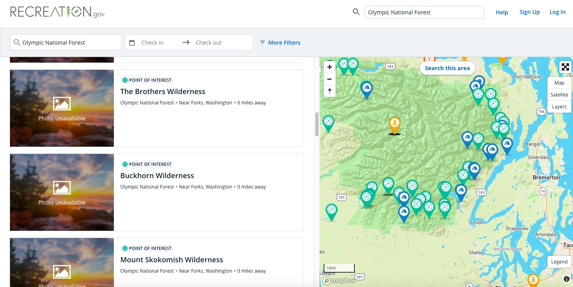Open the Check out date field

pyautogui.click(x=209, y=43)
